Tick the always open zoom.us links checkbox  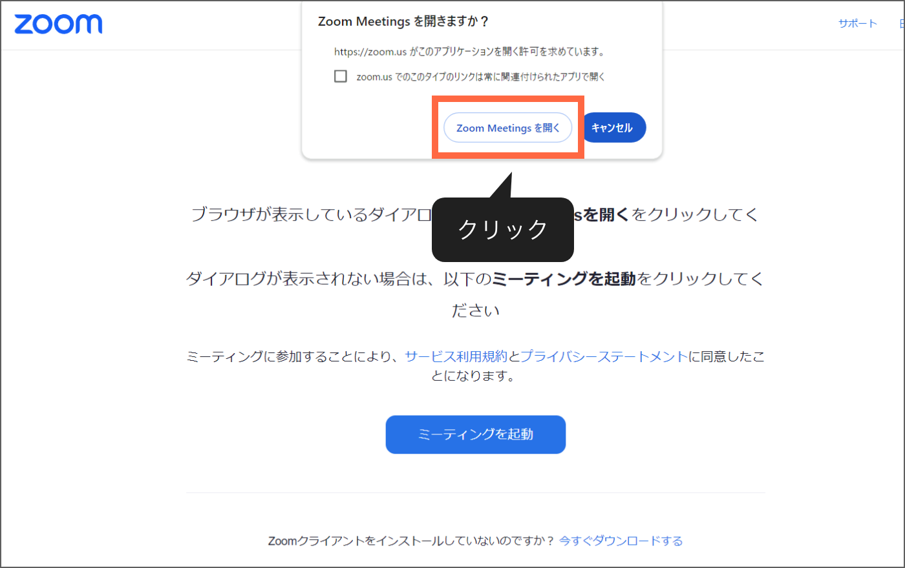pos(341,76)
